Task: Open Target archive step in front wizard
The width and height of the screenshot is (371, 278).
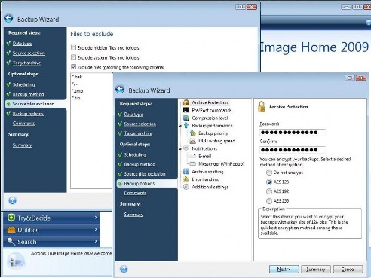Action: click(x=138, y=133)
